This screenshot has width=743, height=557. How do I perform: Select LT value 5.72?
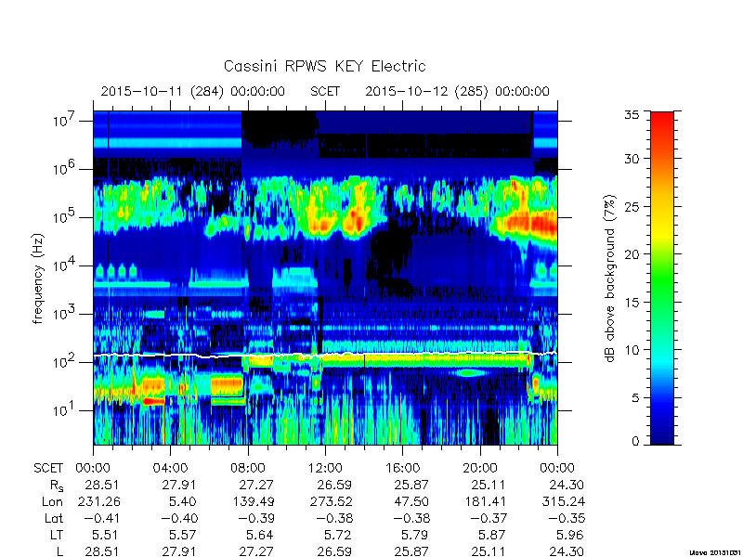click(x=337, y=536)
